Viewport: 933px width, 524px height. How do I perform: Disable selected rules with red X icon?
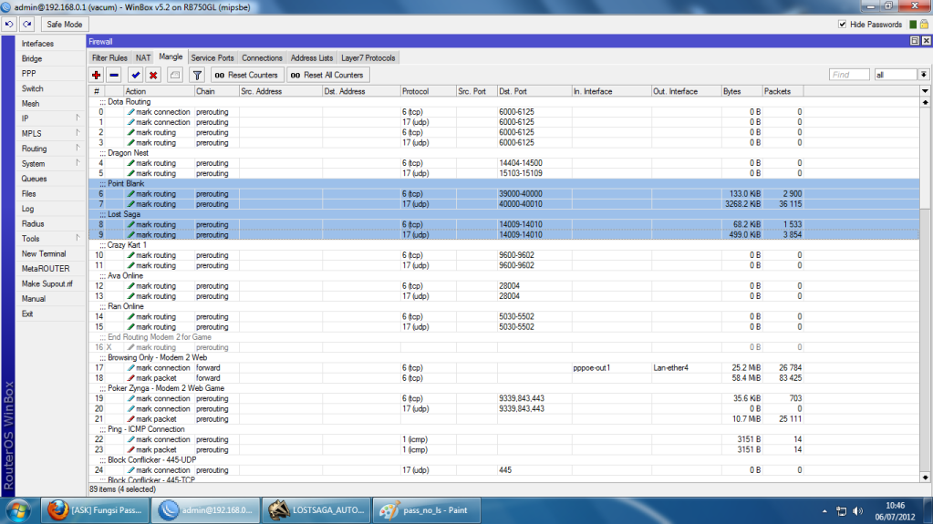pyautogui.click(x=153, y=75)
